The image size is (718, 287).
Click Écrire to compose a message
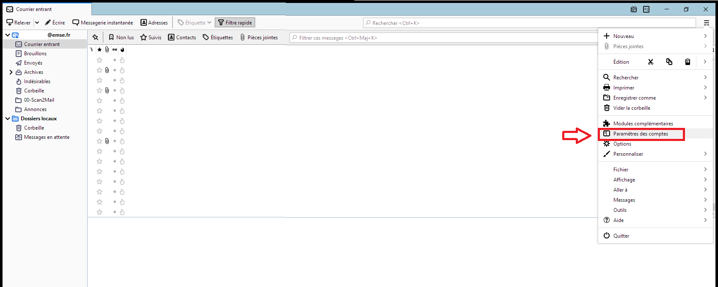(55, 23)
